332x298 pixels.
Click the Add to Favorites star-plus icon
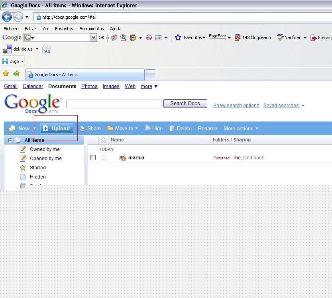(16, 74)
